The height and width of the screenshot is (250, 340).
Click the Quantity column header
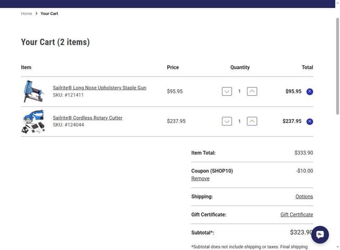pyautogui.click(x=240, y=67)
